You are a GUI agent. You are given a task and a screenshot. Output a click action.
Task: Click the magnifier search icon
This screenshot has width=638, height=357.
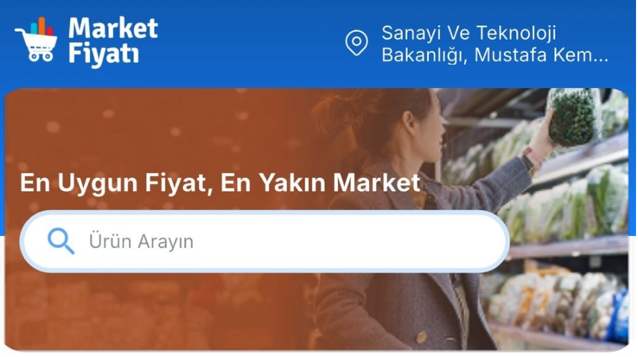click(x=61, y=241)
